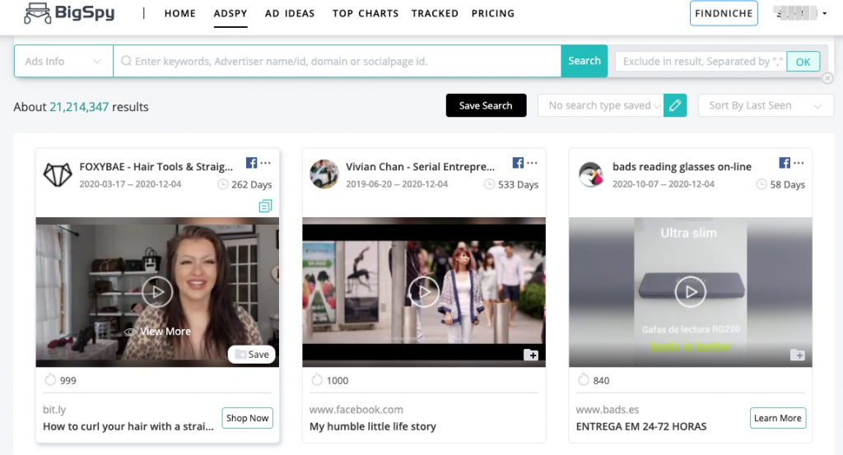Image resolution: width=843 pixels, height=455 pixels.
Task: Expand the Ads Info dropdown
Action: click(63, 61)
